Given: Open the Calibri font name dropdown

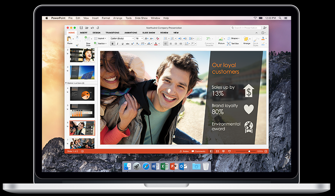Looking at the screenshot, I should point(122,38).
